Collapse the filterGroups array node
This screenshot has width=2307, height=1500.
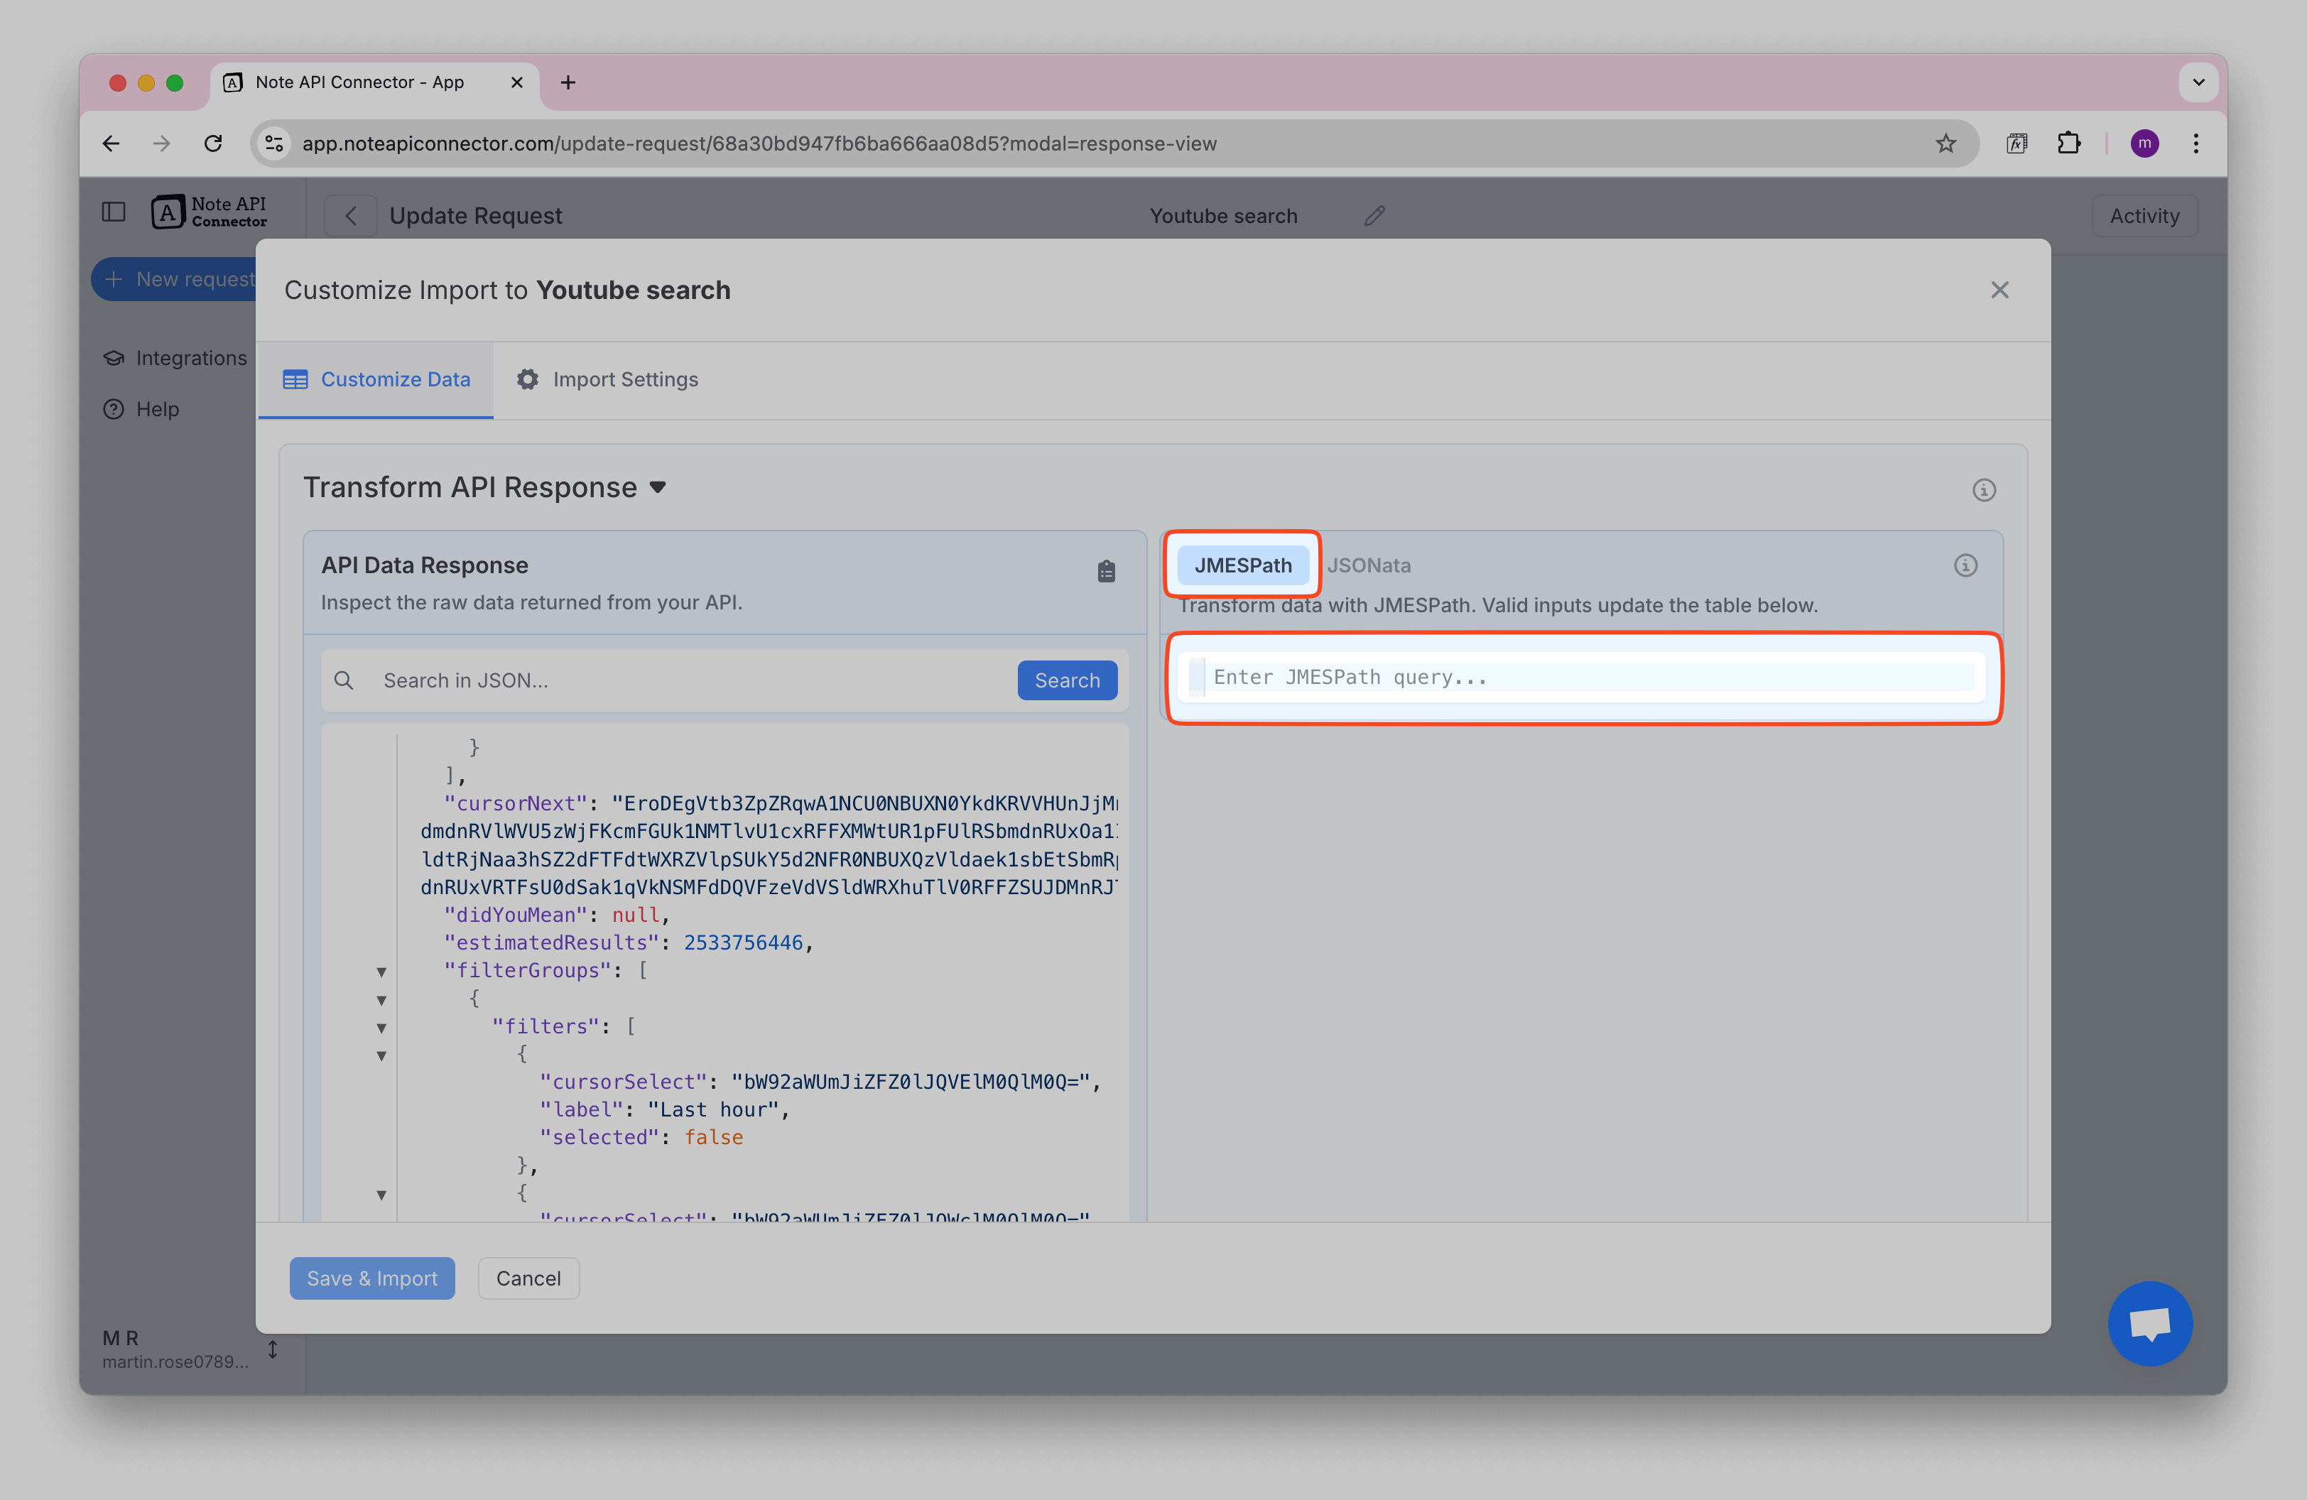point(381,972)
